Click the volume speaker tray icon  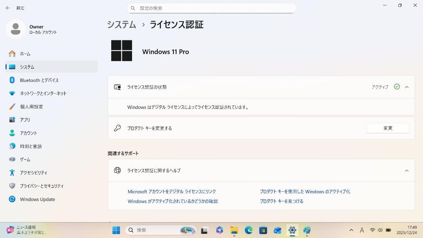[x=380, y=230]
